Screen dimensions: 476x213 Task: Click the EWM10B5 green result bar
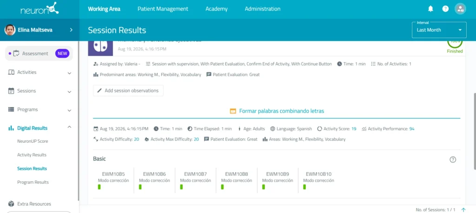pos(99,187)
